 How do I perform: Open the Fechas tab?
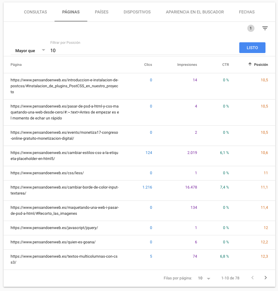point(247,12)
